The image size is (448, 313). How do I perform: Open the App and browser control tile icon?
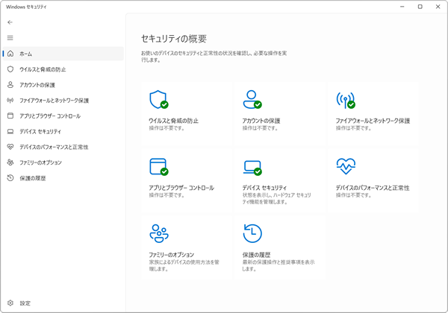click(x=158, y=166)
